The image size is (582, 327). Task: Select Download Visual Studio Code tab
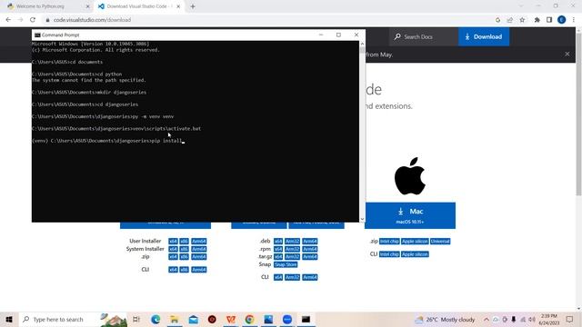[139, 6]
